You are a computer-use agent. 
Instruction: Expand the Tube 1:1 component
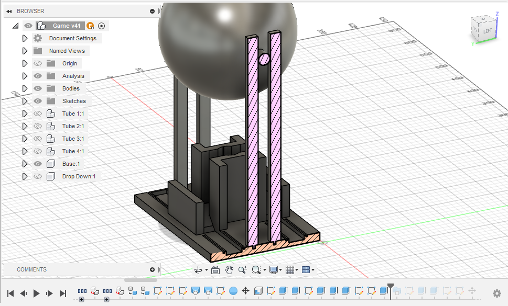click(x=25, y=114)
